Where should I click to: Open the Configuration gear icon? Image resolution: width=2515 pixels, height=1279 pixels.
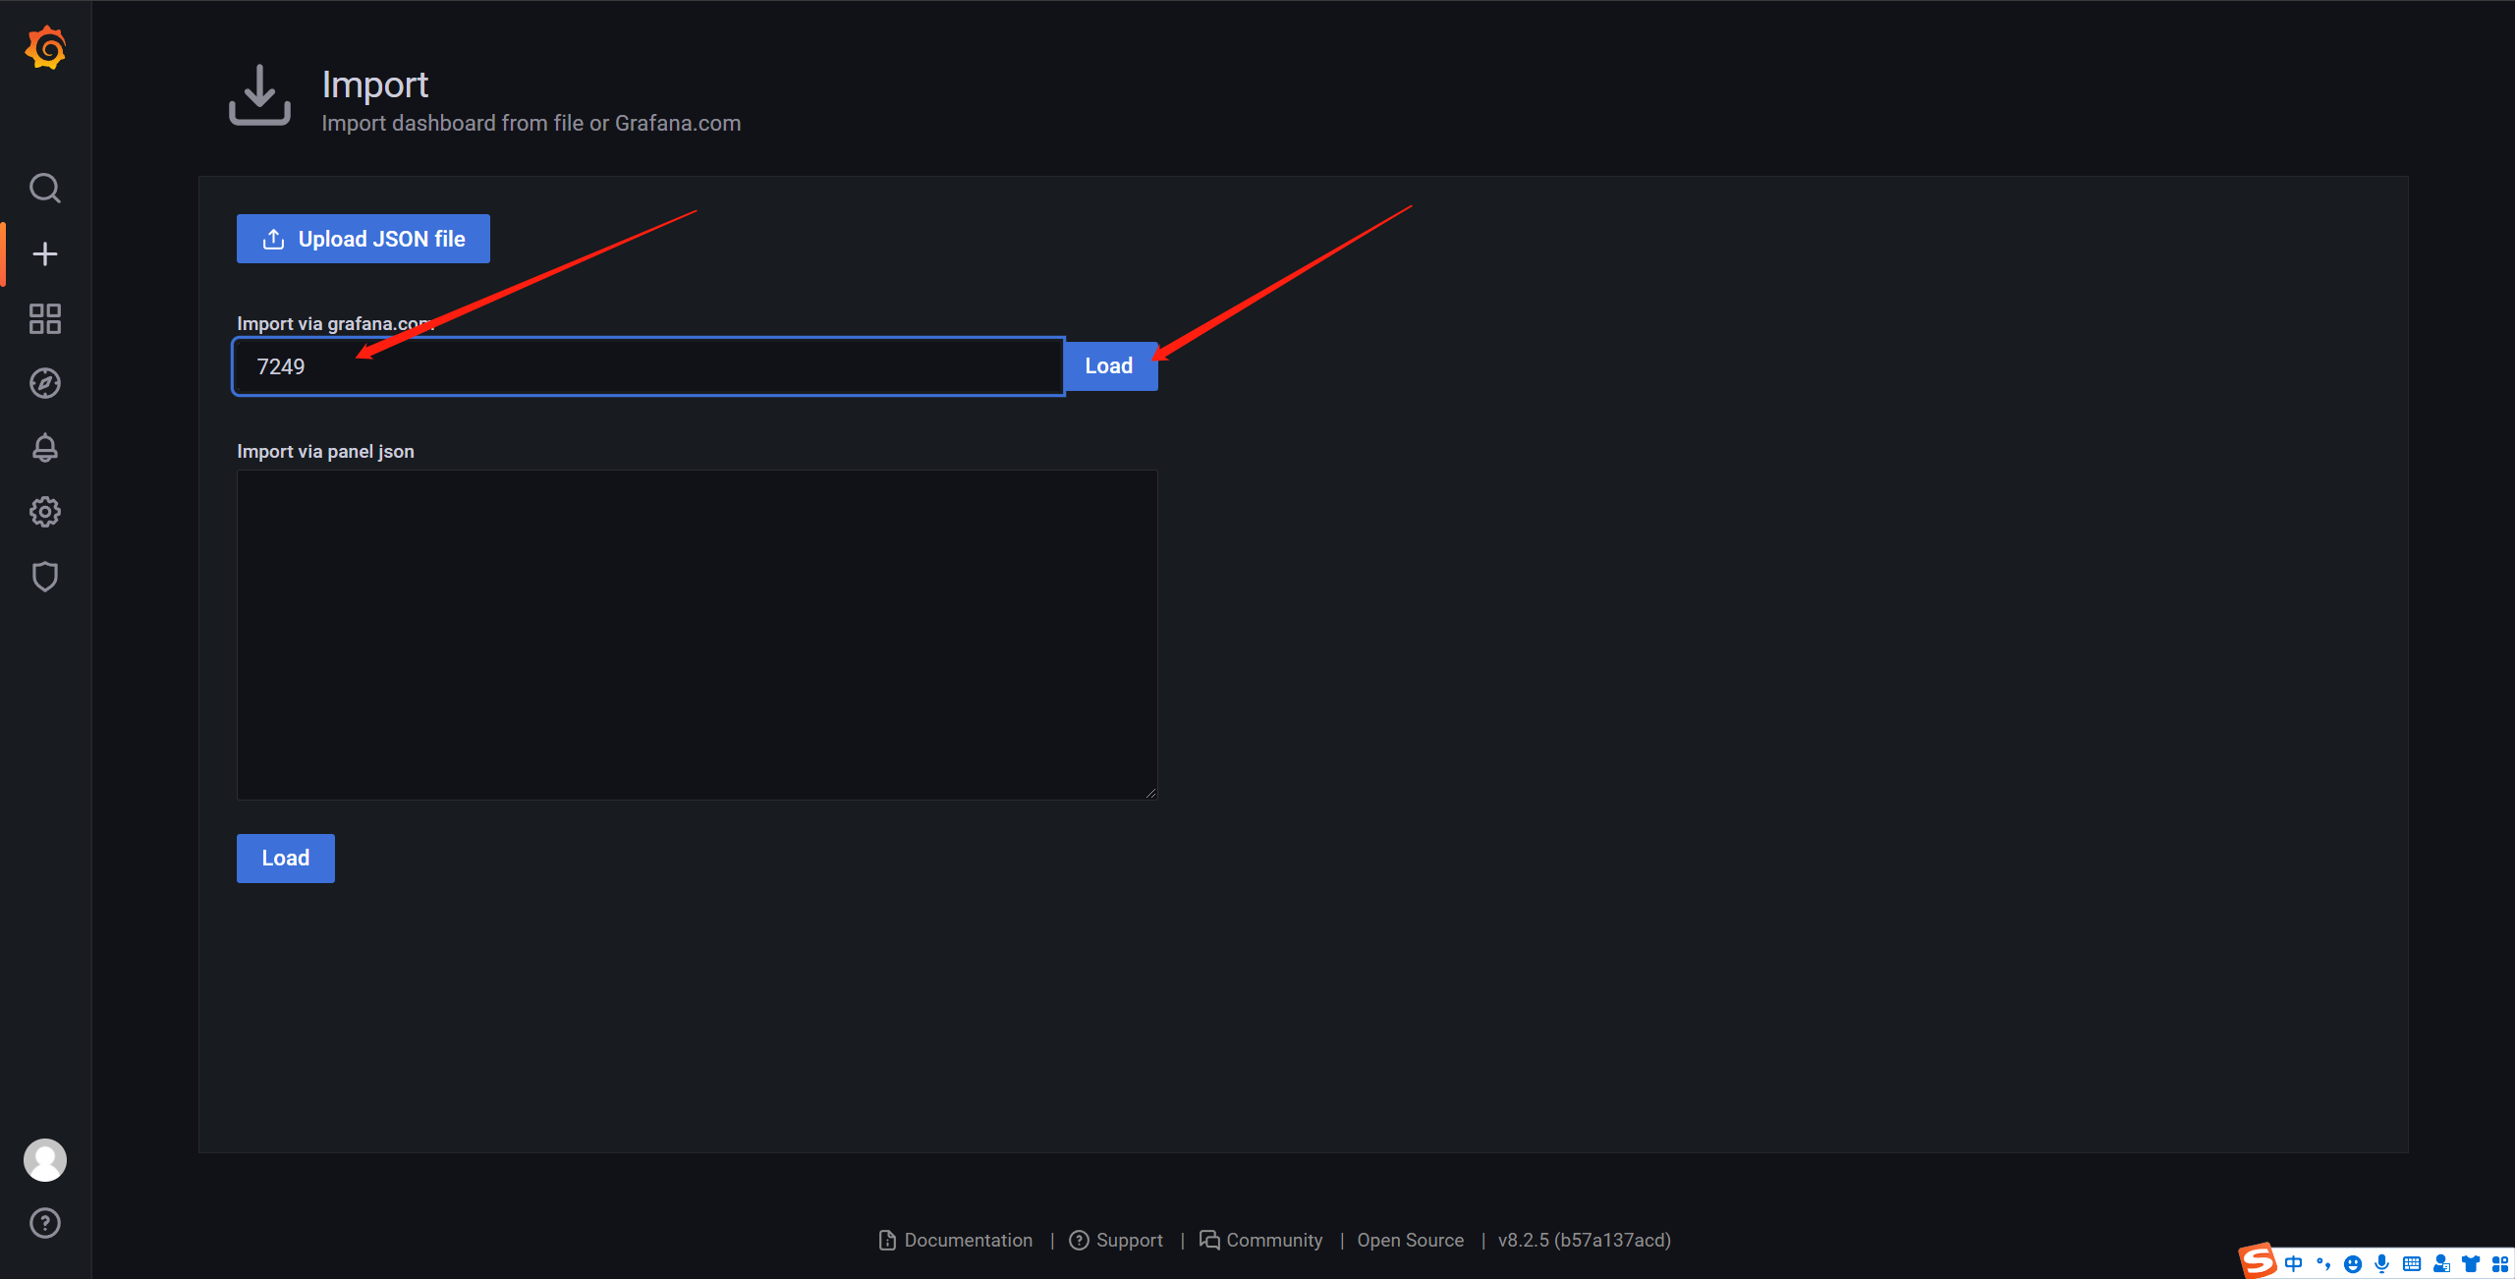[x=45, y=512]
